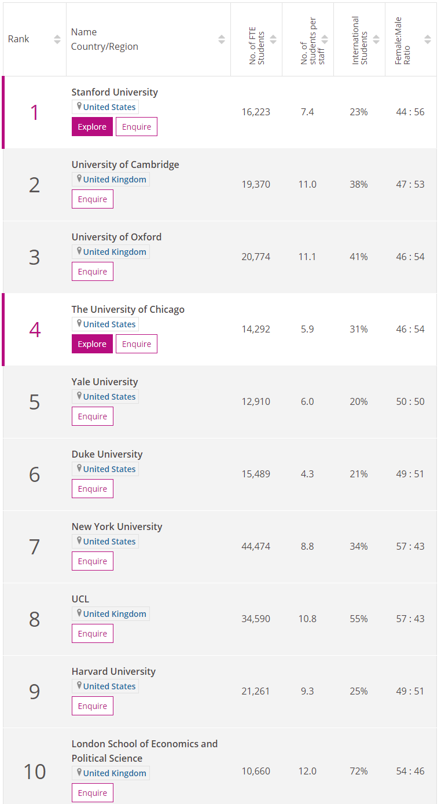Sort table by Rank column arrows
This screenshot has height=804, width=441.
coord(57,39)
